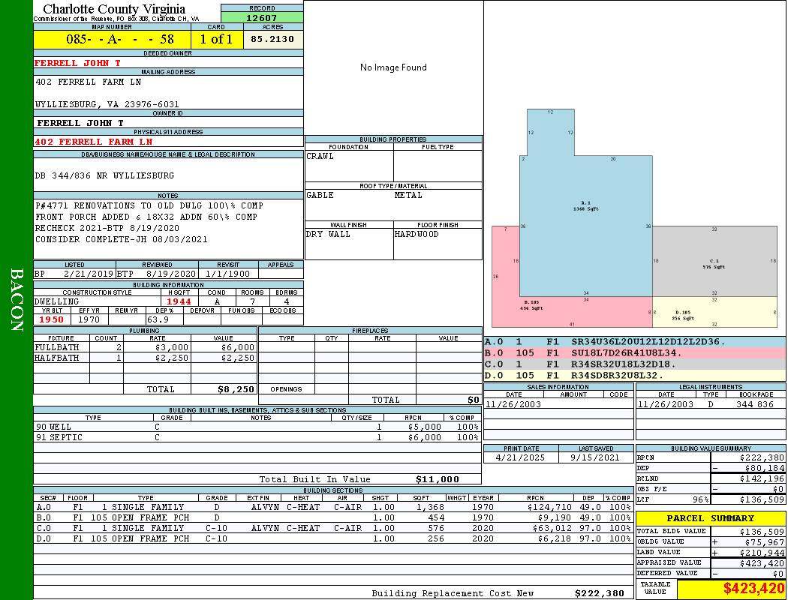
Task: Click note P#4771 RENOVATIONS TO OLD DWLG
Action: click(x=149, y=205)
